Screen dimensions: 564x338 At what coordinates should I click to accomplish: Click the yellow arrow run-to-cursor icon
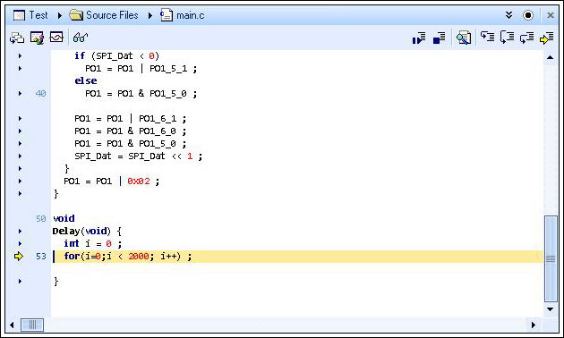click(x=547, y=38)
